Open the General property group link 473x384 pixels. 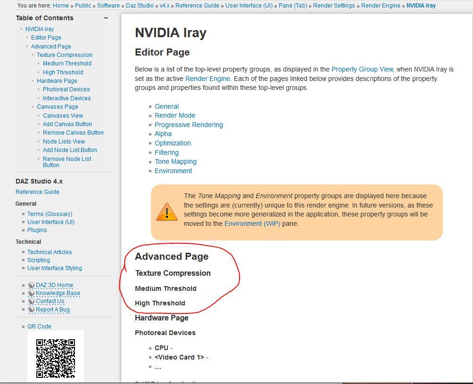point(166,106)
